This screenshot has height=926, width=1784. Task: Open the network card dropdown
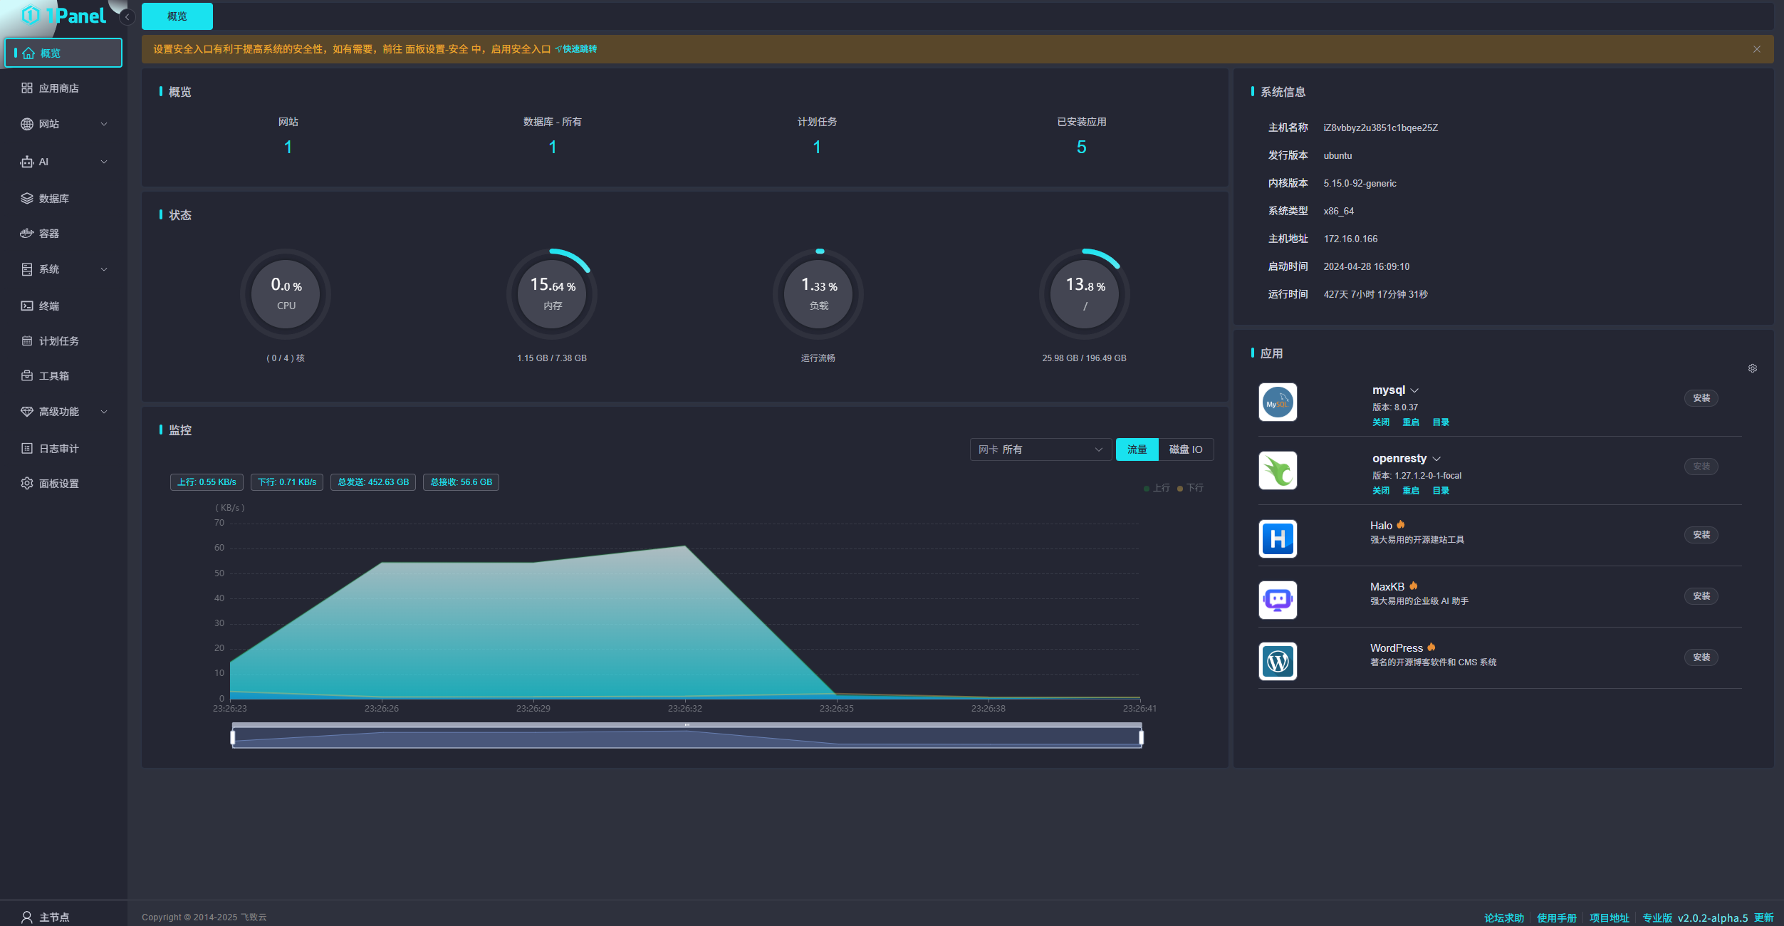pos(1040,449)
